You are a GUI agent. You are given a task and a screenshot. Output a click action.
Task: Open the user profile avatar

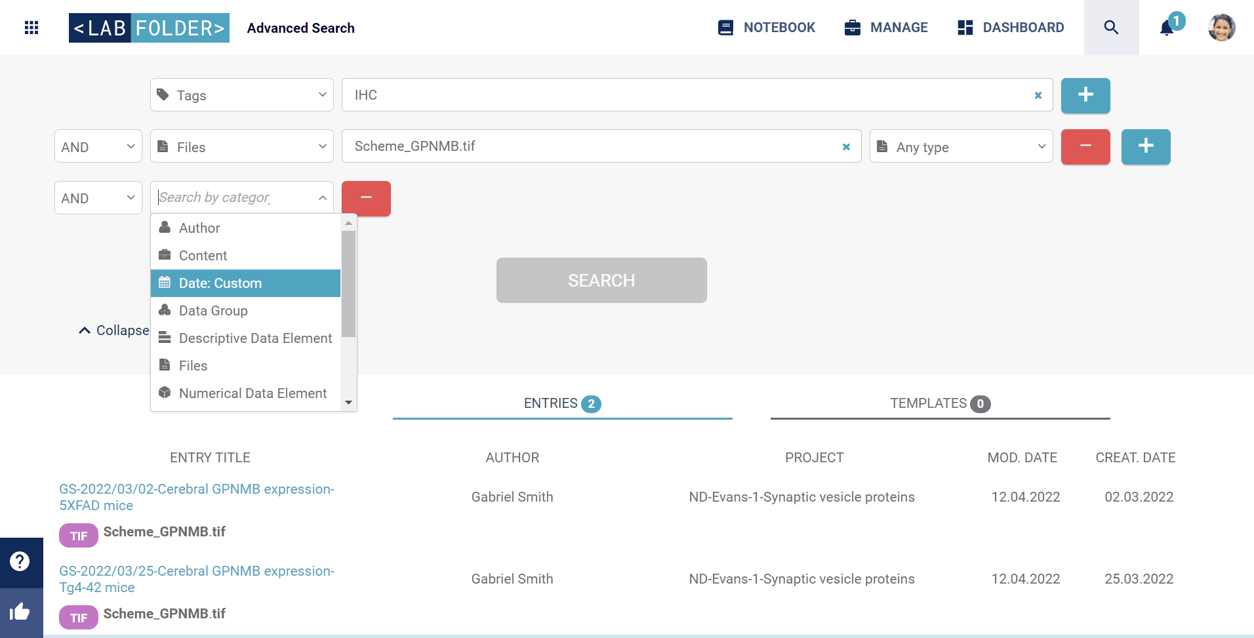(x=1221, y=28)
